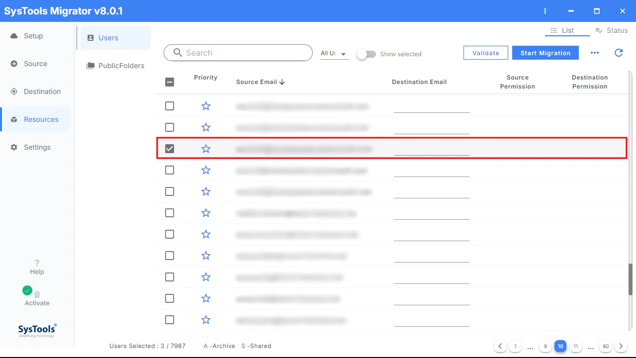
Task: Open the Destination section
Action: [35, 91]
